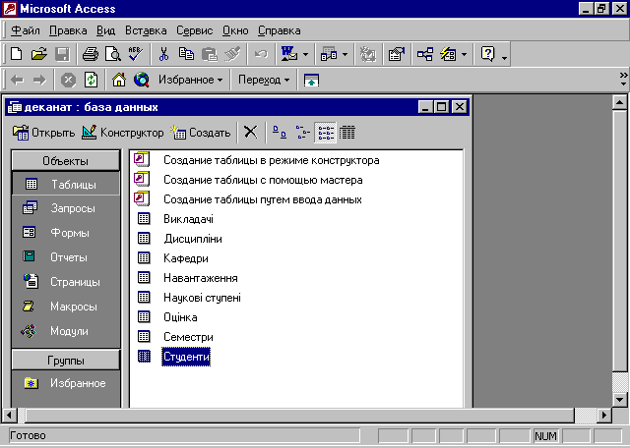630x448 pixels.
Task: Click the Paste clipboard icon
Action: (210, 54)
